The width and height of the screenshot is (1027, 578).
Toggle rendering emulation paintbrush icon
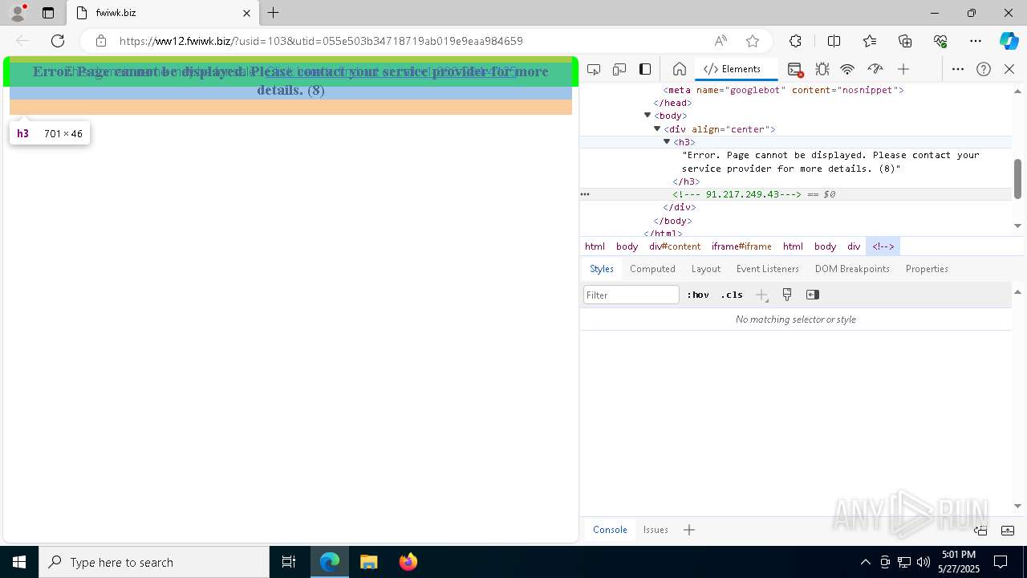[787, 295]
